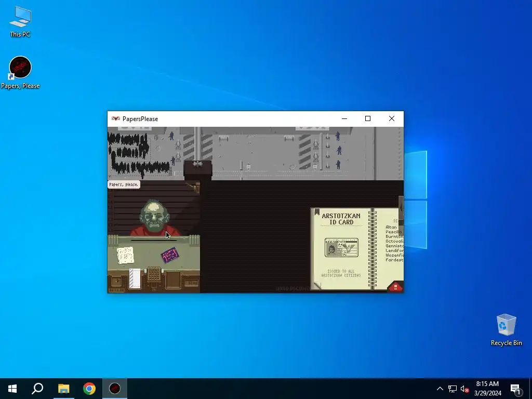This screenshot has height=399, width=532.
Task: Click the purple passport on the counter
Action: click(x=170, y=255)
